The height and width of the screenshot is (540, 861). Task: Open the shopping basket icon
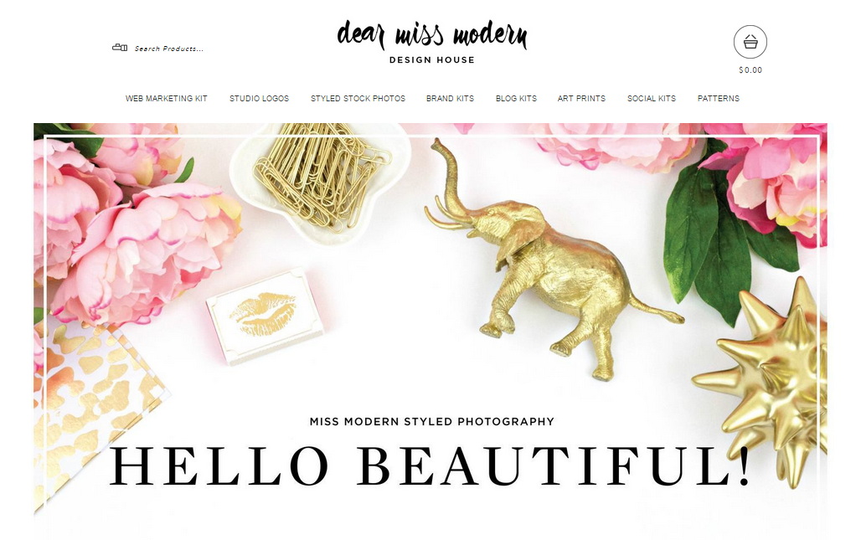[x=750, y=42]
